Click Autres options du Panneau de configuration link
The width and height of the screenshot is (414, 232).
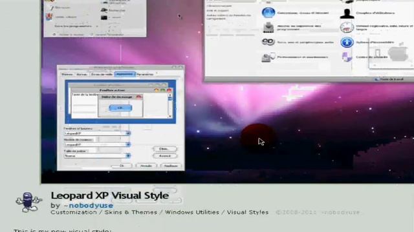[x=228, y=17]
